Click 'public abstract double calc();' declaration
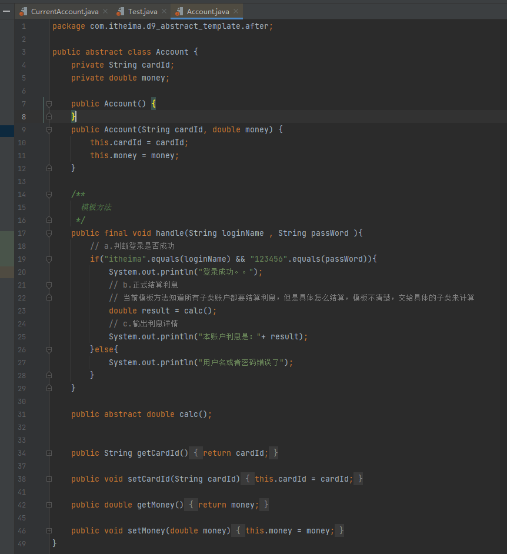Image resolution: width=507 pixels, height=554 pixels. 141,415
